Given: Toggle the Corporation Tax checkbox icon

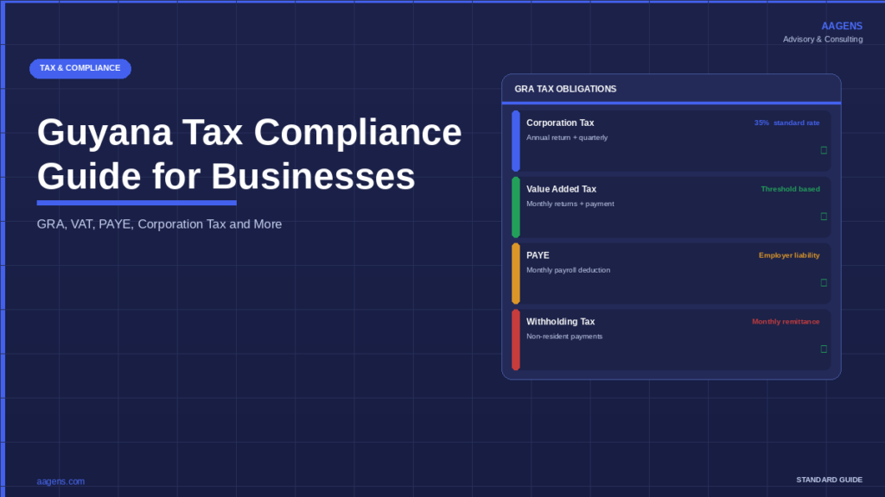Looking at the screenshot, I should pos(824,150).
